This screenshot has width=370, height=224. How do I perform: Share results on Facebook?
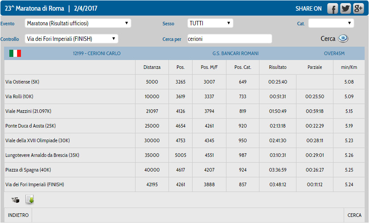pos(332,8)
